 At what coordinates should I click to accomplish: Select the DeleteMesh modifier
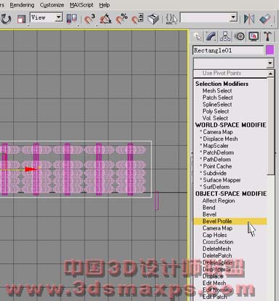point(216,249)
